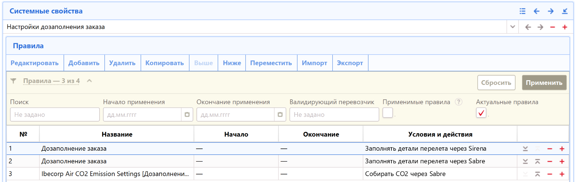Open calendar picker for Начало применения

tap(187, 115)
